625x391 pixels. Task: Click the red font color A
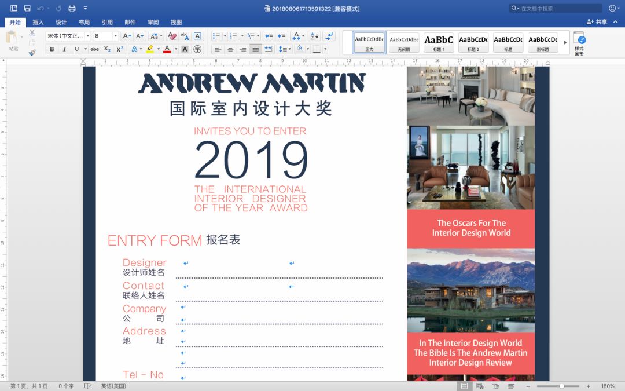tap(167, 49)
